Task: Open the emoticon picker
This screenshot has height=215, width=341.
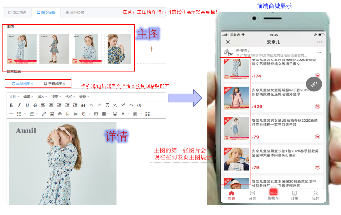Action: coord(115,114)
